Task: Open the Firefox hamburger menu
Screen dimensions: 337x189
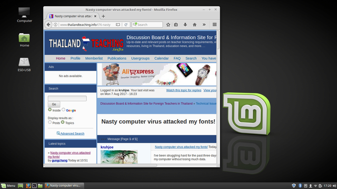Action: [214, 25]
